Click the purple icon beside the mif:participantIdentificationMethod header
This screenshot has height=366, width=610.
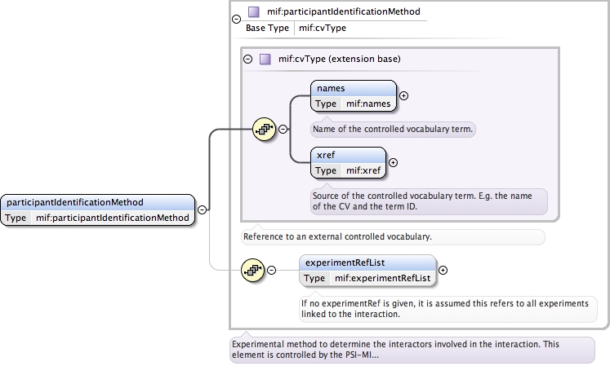point(254,12)
